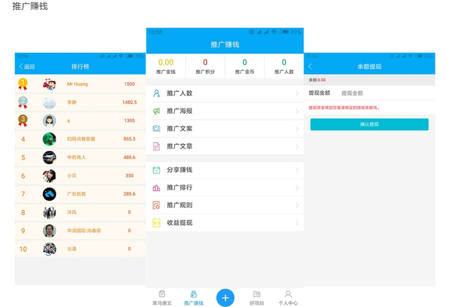Viewport: 449px width, 307px height.
Task: Select '广告拓客' name in ranking
Action: tap(76, 194)
